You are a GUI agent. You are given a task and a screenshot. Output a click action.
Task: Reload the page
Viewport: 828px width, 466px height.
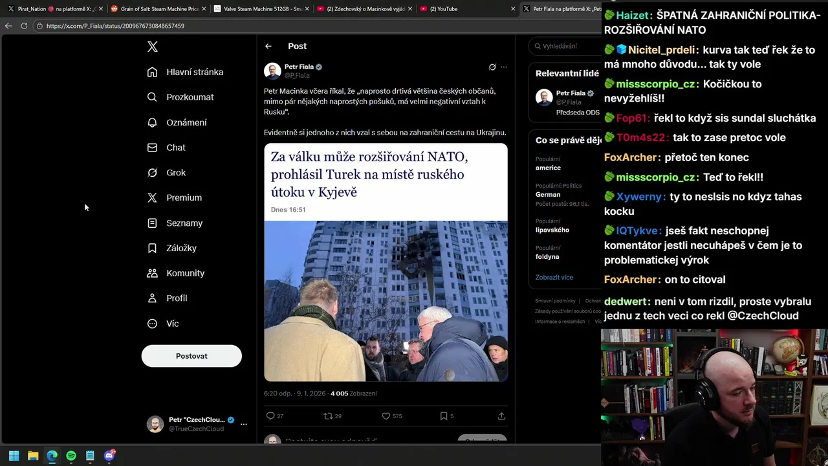[x=24, y=26]
